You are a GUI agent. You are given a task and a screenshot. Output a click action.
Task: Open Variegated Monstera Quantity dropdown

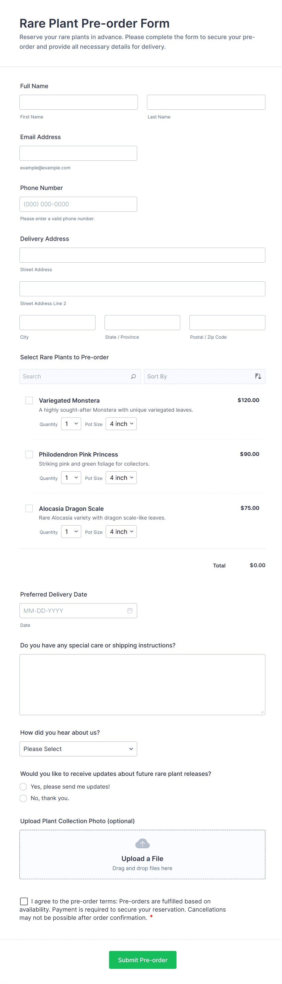71,424
